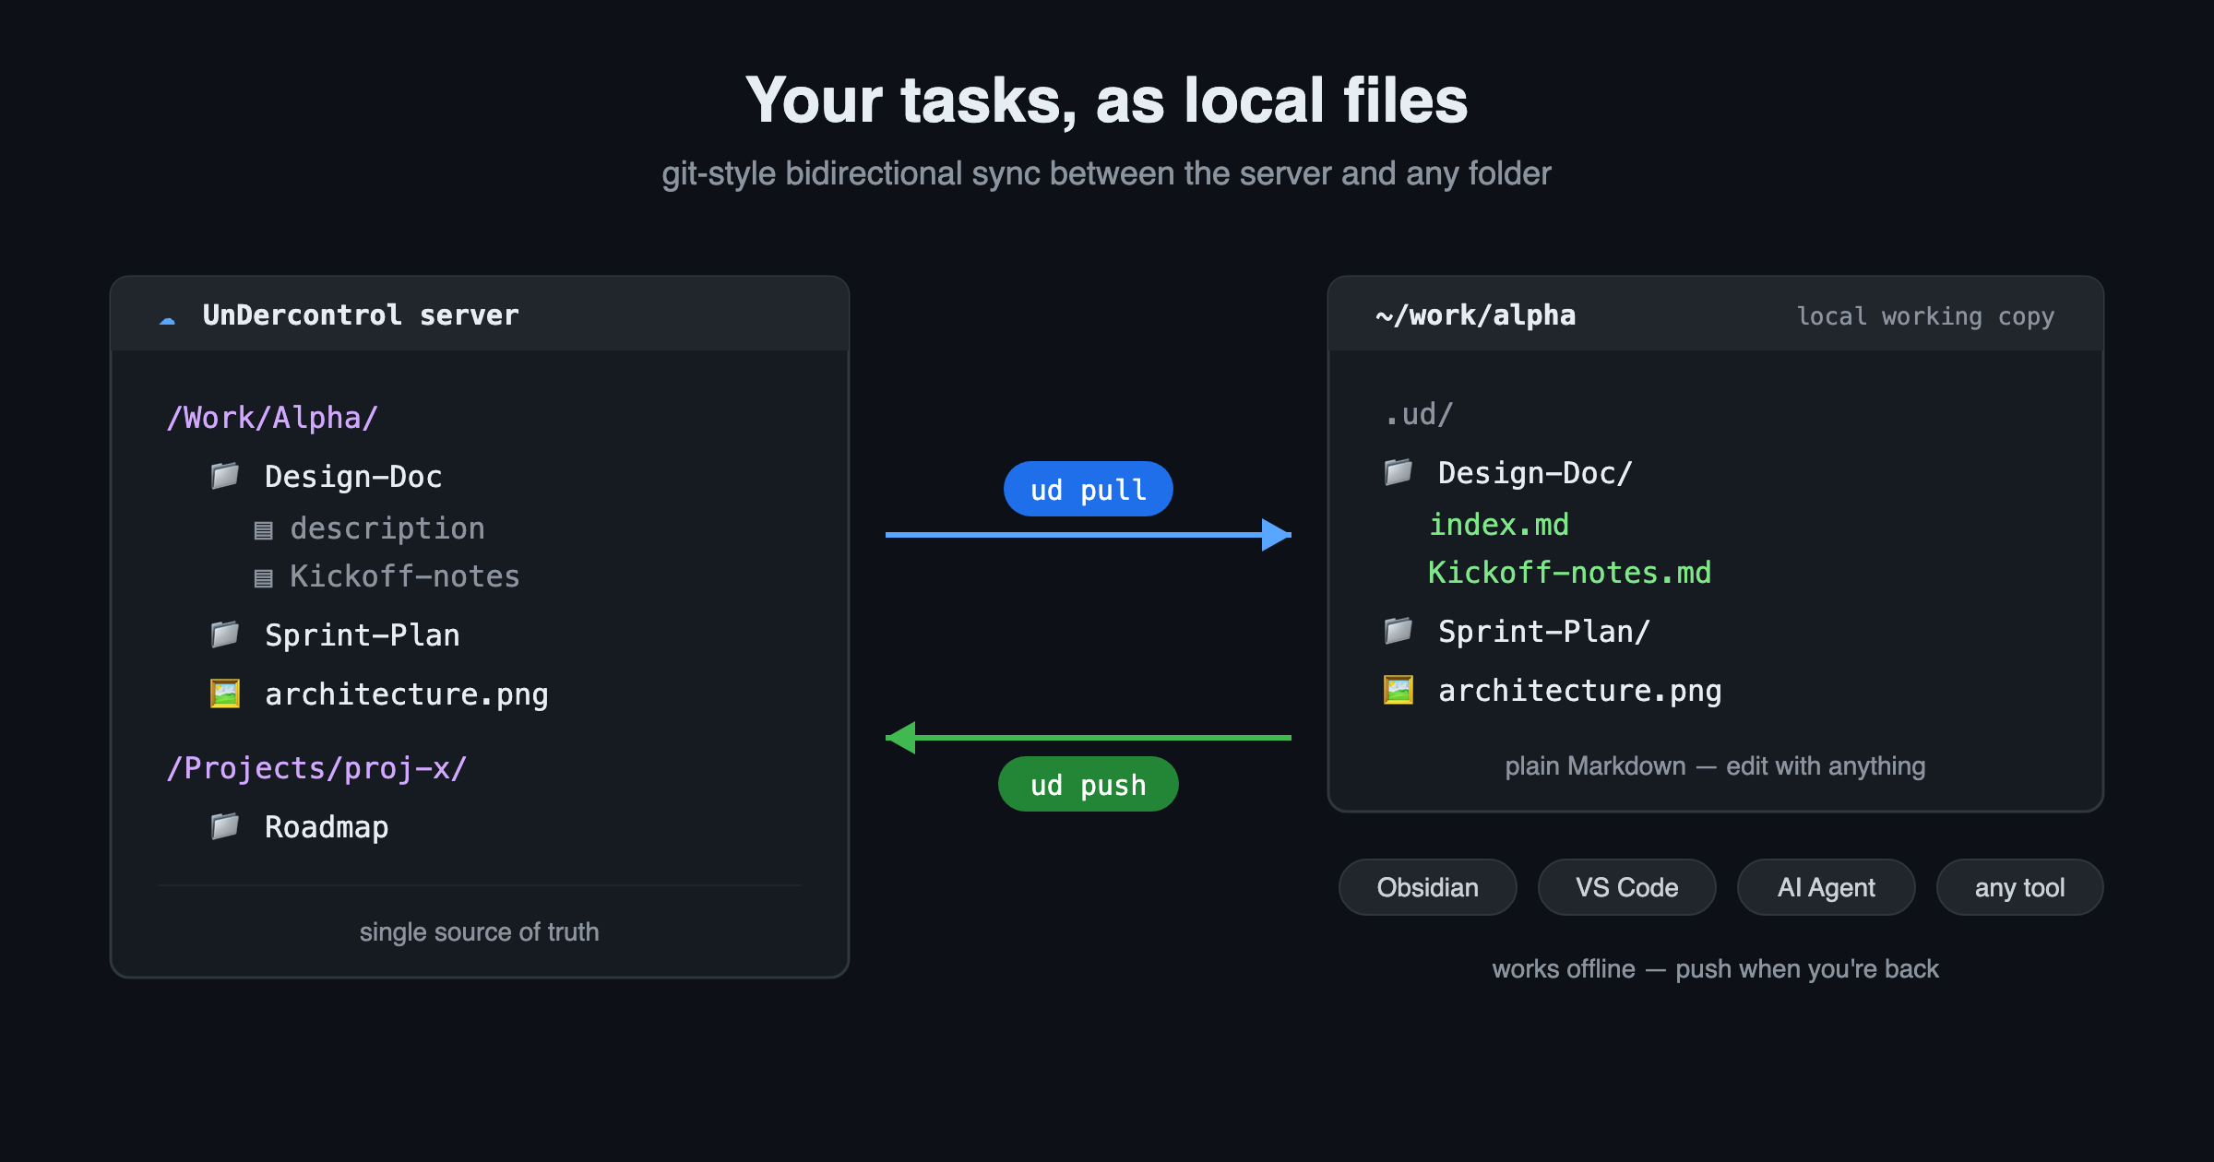Select the Roadmap entry
The image size is (2214, 1162).
coord(327,827)
